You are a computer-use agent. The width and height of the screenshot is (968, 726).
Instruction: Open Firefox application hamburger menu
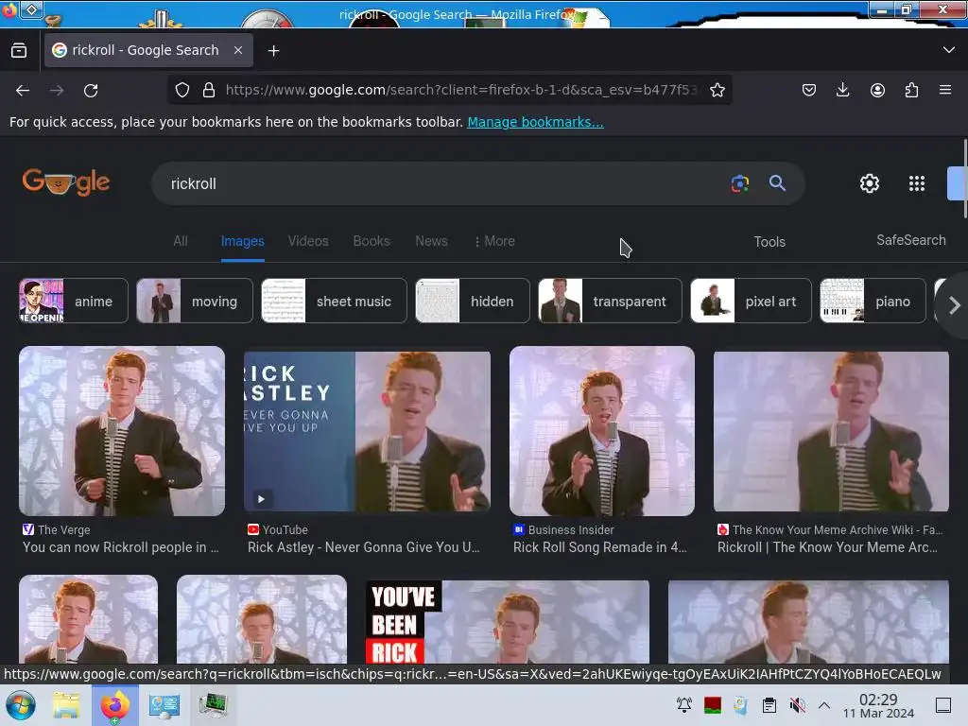pyautogui.click(x=945, y=90)
